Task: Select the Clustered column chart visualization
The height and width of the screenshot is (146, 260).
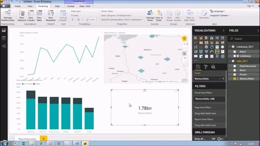Action: (x=212, y=38)
